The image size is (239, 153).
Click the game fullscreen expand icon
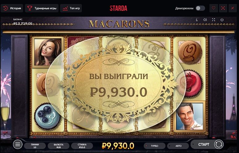213,20
